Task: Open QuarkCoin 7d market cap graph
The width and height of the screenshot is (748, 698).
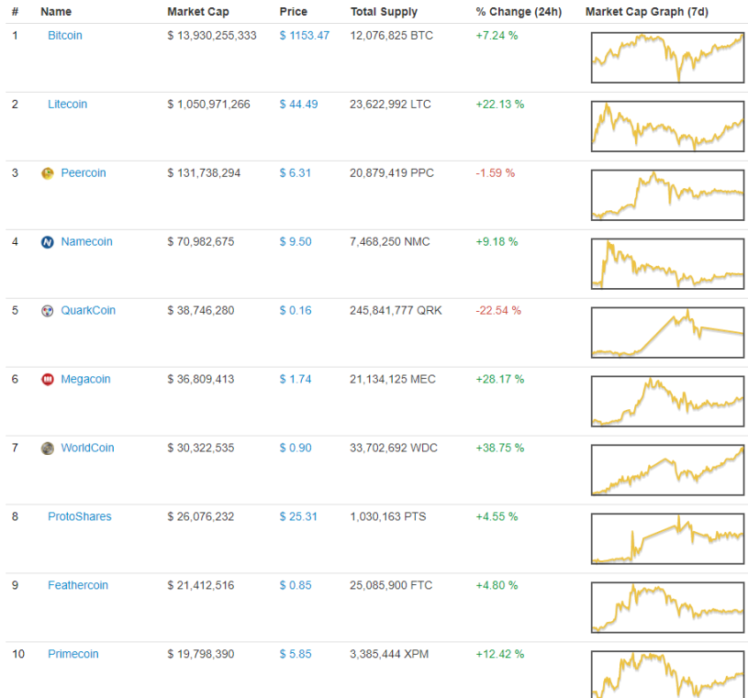Action: point(667,332)
